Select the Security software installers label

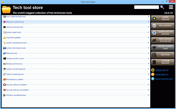point(16,85)
